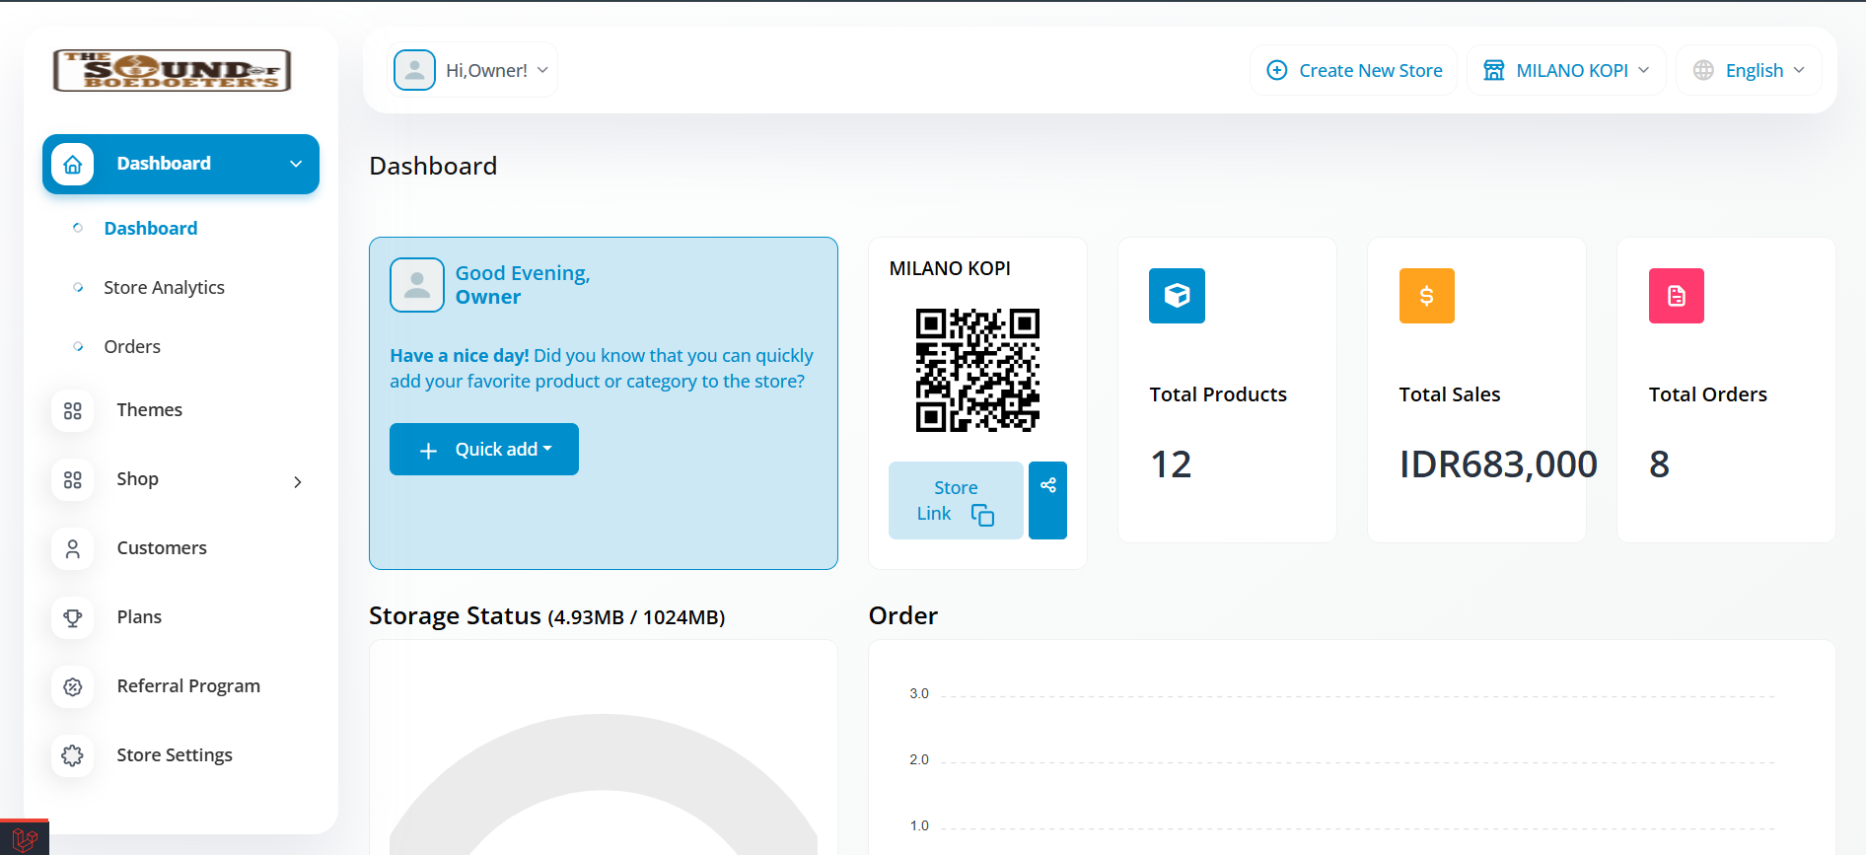The width and height of the screenshot is (1866, 855).
Task: Expand the Shop submenu
Action: (x=298, y=482)
